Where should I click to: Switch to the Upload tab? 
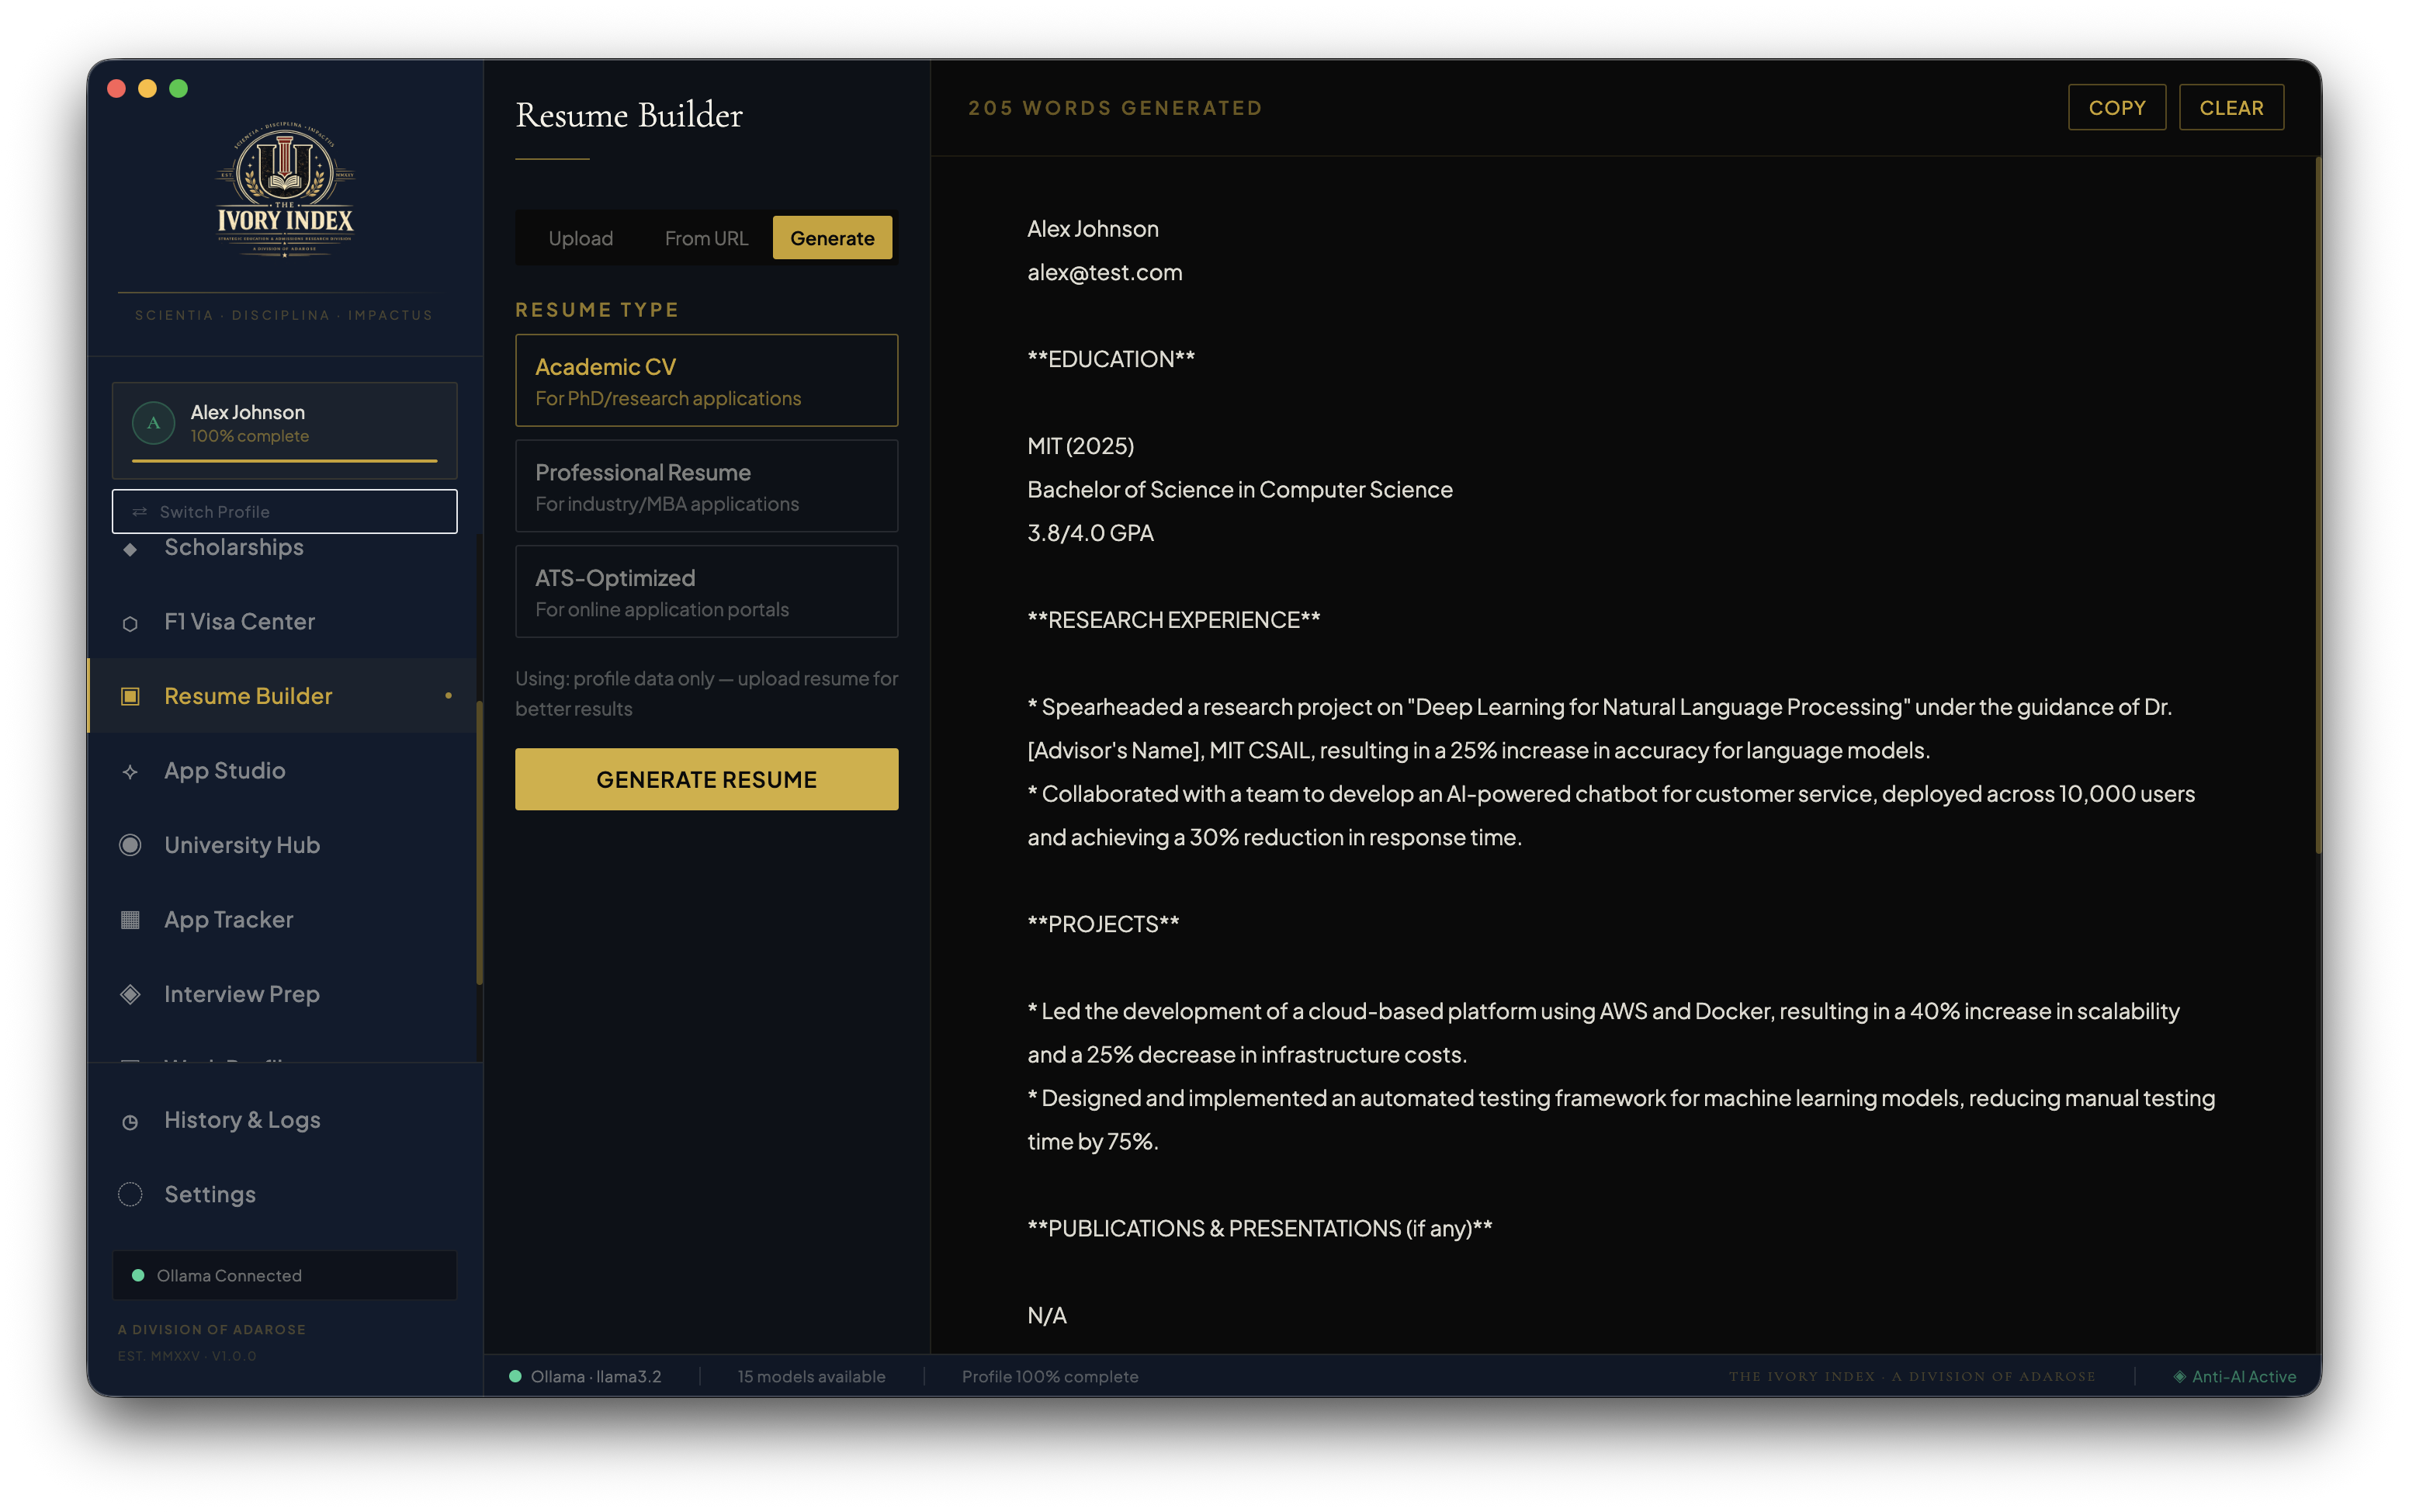(580, 238)
